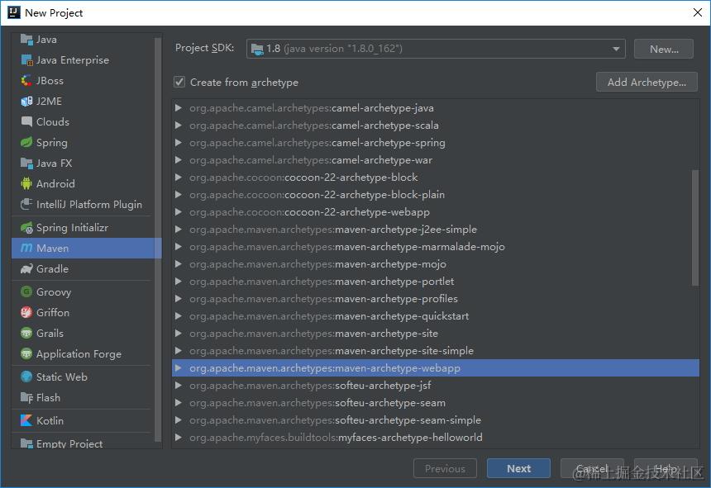
Task: Click the Groovy icon
Action: tap(26, 291)
